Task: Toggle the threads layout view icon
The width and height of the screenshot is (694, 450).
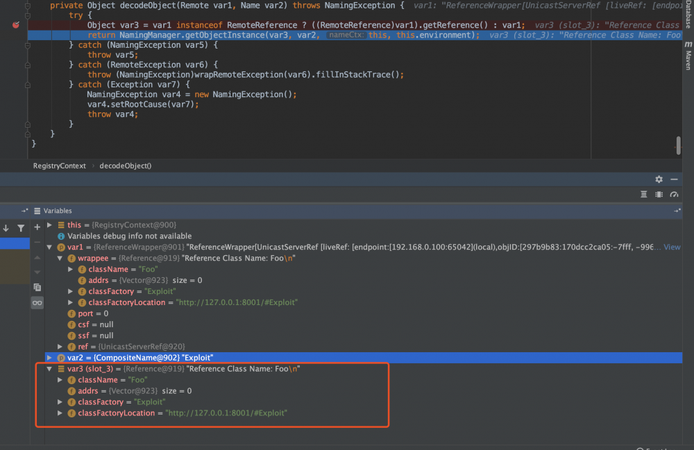Action: [x=659, y=195]
